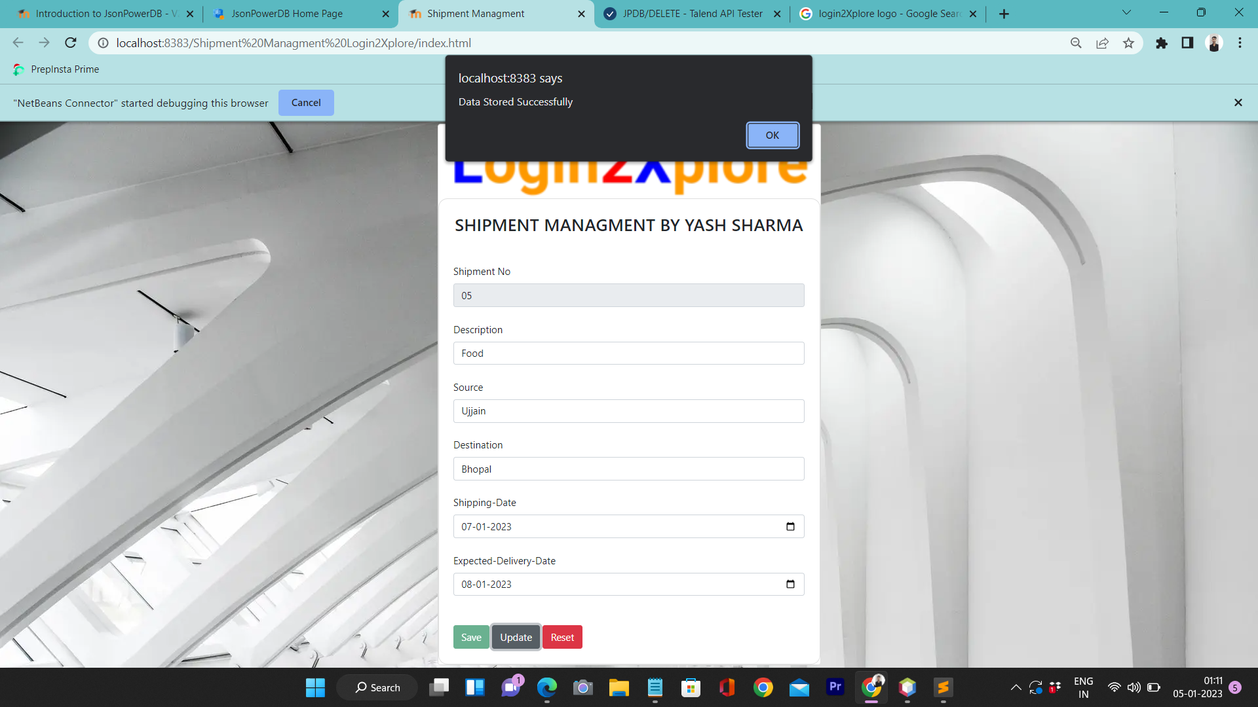Image resolution: width=1258 pixels, height=707 pixels.
Task: Open Microsoft Edge from the taskbar
Action: 547,687
